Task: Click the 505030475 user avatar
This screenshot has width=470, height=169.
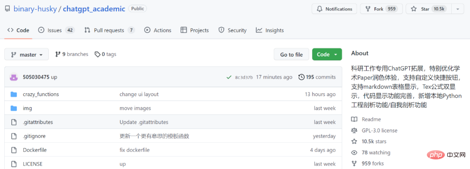Action: 14,77
